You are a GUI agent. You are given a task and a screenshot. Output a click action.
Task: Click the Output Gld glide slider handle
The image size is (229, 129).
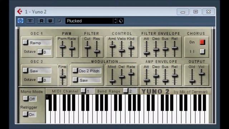pyautogui.click(x=192, y=81)
